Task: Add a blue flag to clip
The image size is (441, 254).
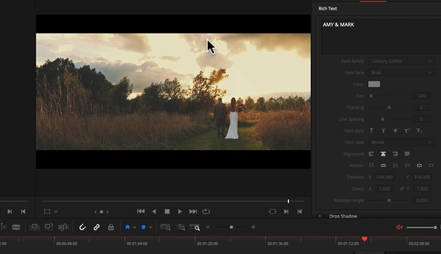Action: pos(128,227)
